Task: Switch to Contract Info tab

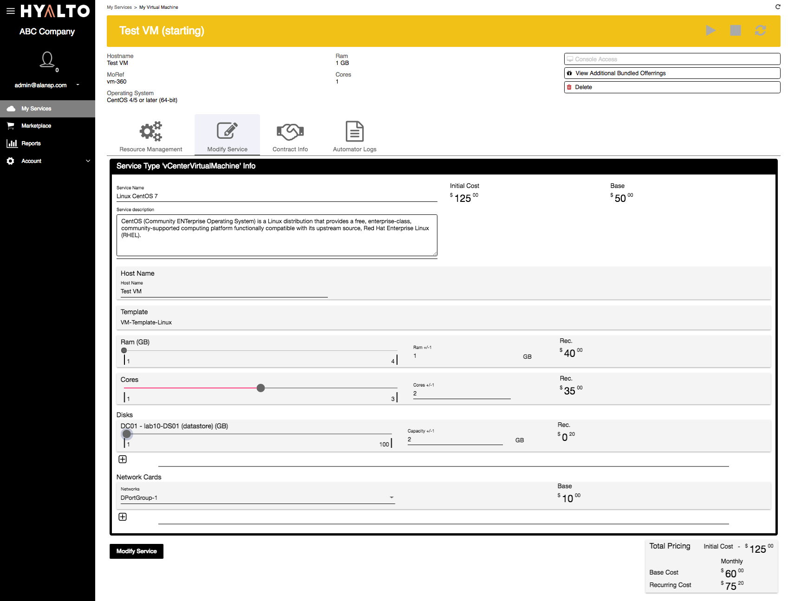Action: point(290,136)
